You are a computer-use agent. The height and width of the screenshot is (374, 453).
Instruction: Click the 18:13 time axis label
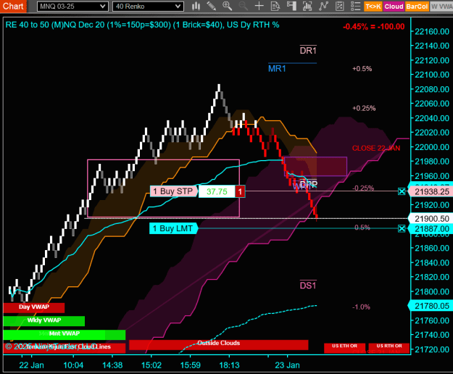point(229,365)
